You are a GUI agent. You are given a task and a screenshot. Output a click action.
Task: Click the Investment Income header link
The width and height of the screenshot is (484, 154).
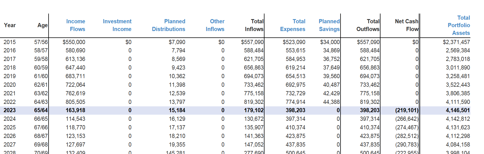click(117, 25)
